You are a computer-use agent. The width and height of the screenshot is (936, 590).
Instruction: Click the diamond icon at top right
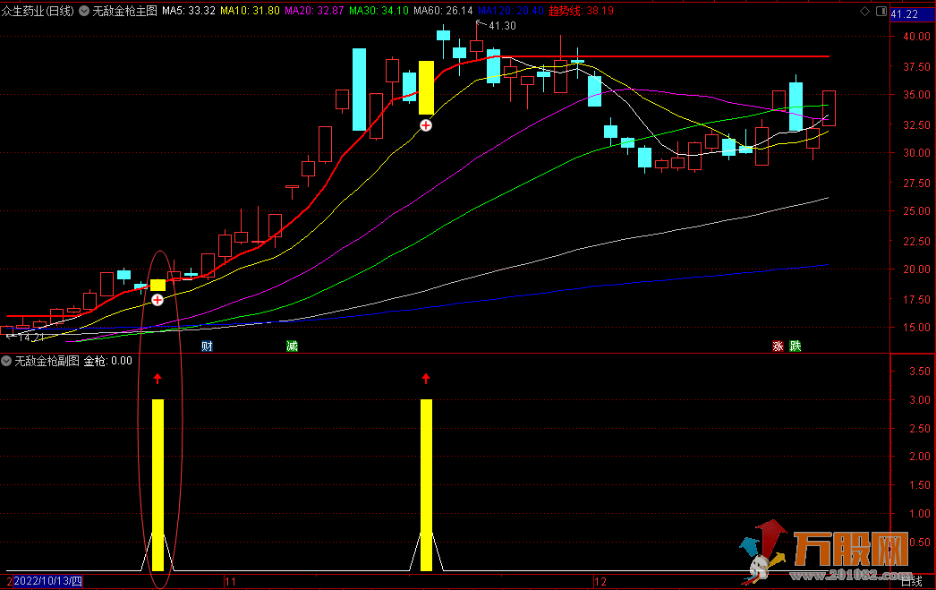click(x=864, y=11)
